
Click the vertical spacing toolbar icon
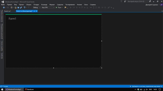(105, 8)
